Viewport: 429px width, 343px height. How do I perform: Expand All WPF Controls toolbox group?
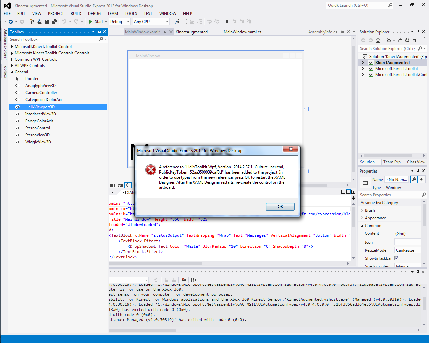click(12, 66)
